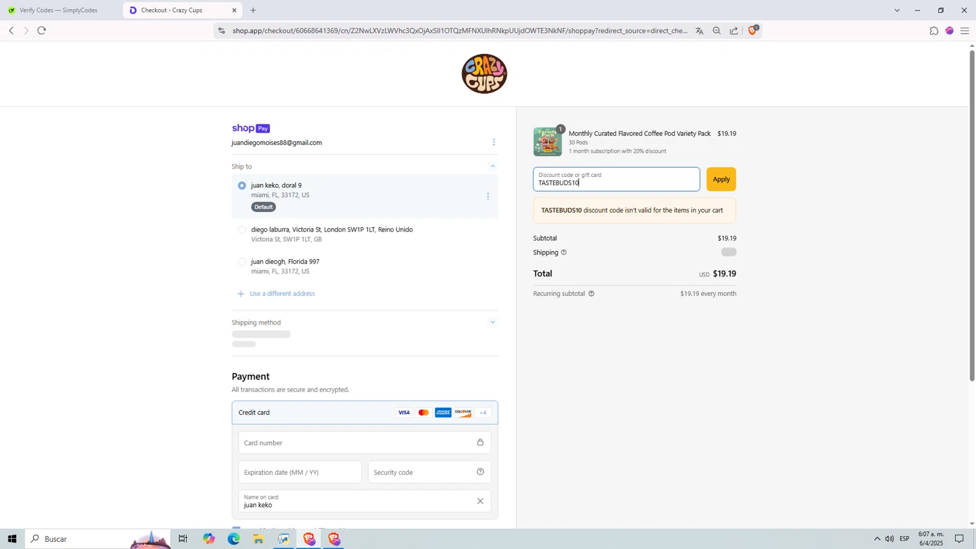Screen dimensions: 976x549
Task: Focus the Expiration date field
Action: tap(300, 472)
